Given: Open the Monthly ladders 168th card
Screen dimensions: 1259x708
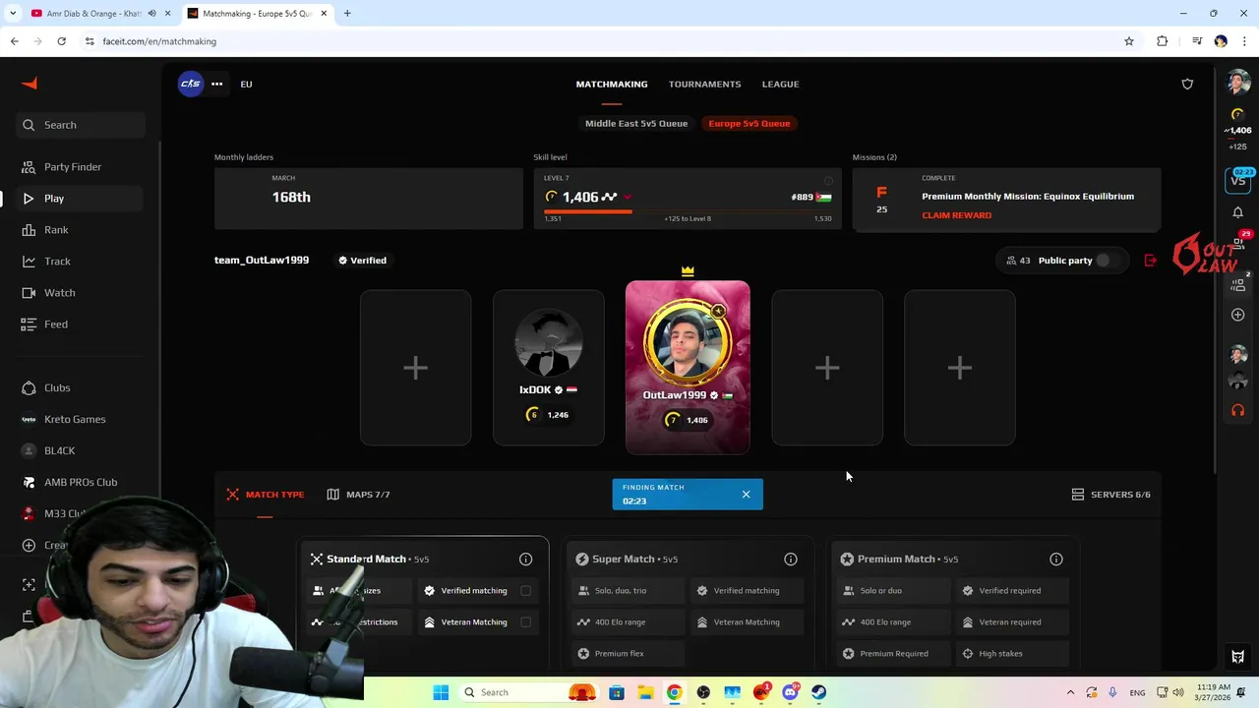Looking at the screenshot, I should (369, 199).
